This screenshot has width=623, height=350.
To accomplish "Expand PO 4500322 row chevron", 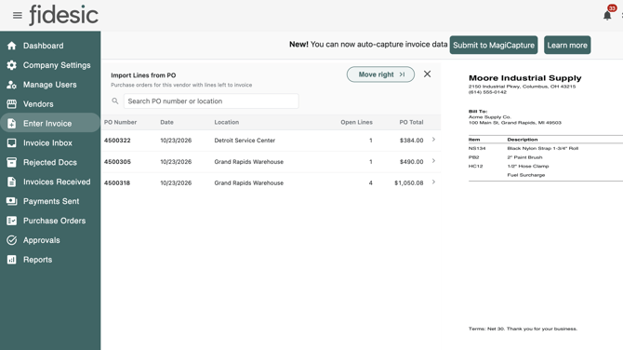I will 433,140.
